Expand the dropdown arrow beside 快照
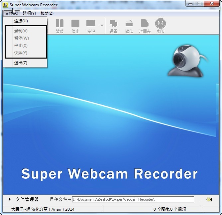 click(102, 26)
